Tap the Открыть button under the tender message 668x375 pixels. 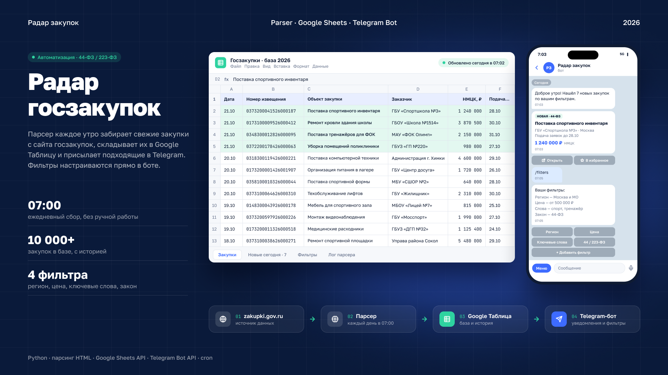pyautogui.click(x=552, y=160)
